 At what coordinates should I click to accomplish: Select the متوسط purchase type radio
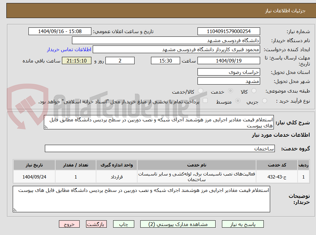point(238,102)
